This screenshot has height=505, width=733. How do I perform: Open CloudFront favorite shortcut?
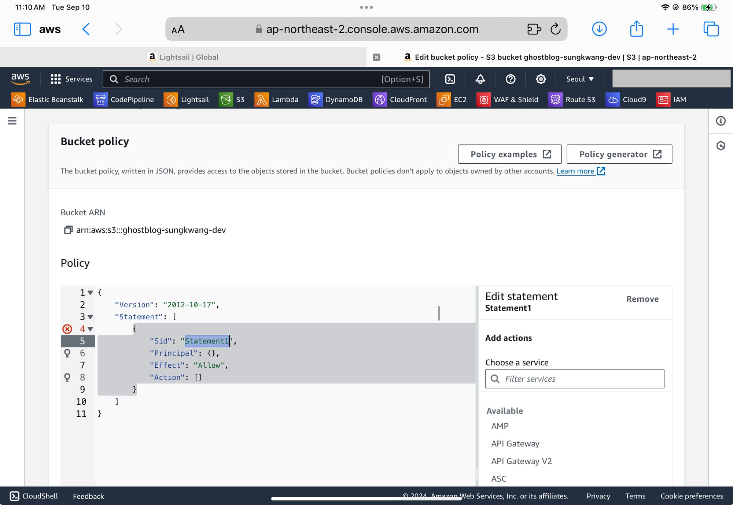click(x=400, y=100)
